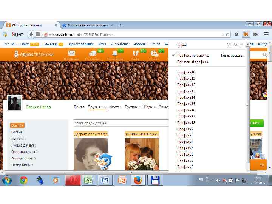Click Новости link in Mail.ru bar

pos(139,44)
